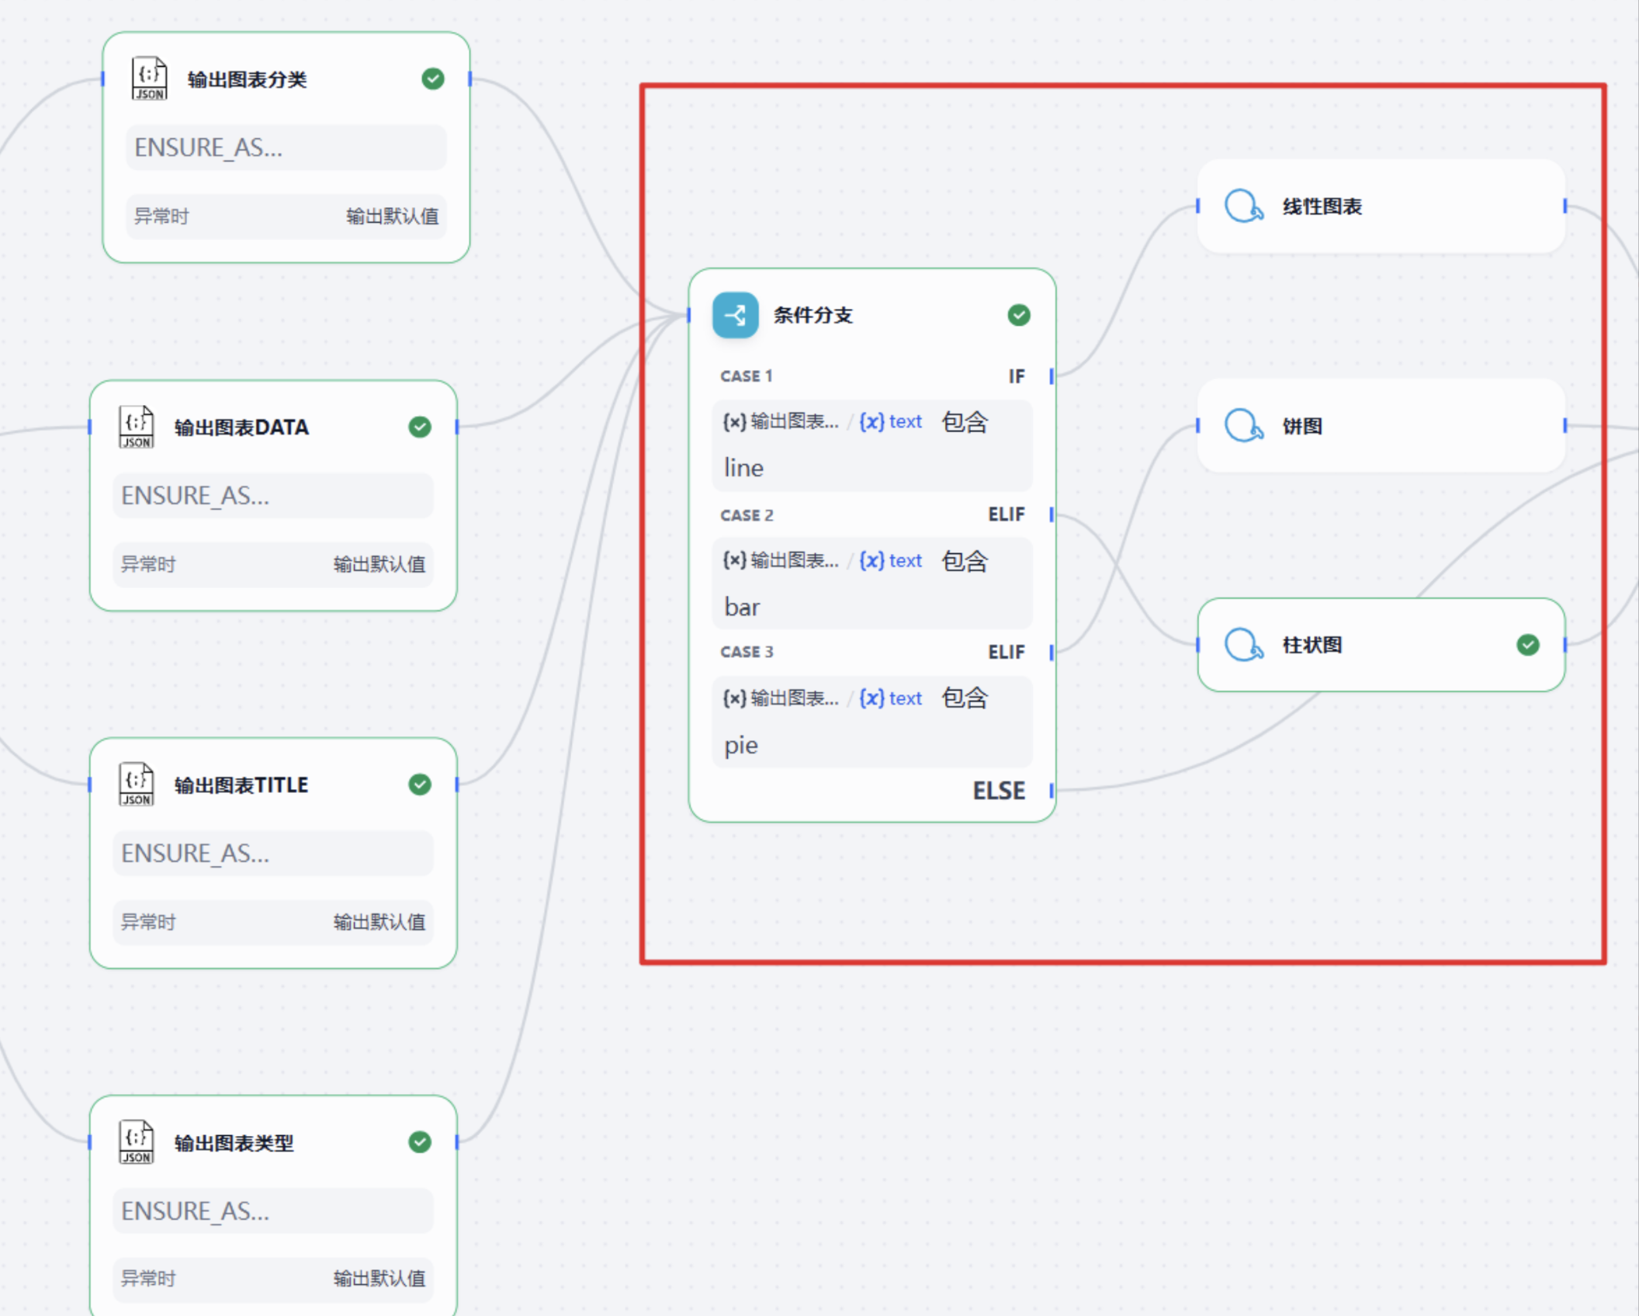Viewport: 1639px width, 1316px height.
Task: Click JSON icon of 输出图表分类 node
Action: point(149,78)
